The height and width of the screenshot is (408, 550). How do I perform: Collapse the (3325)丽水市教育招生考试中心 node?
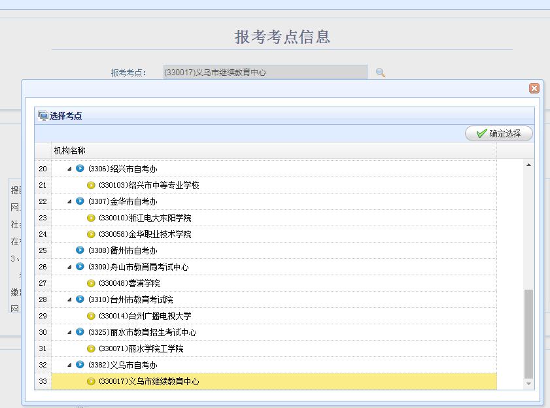point(69,332)
